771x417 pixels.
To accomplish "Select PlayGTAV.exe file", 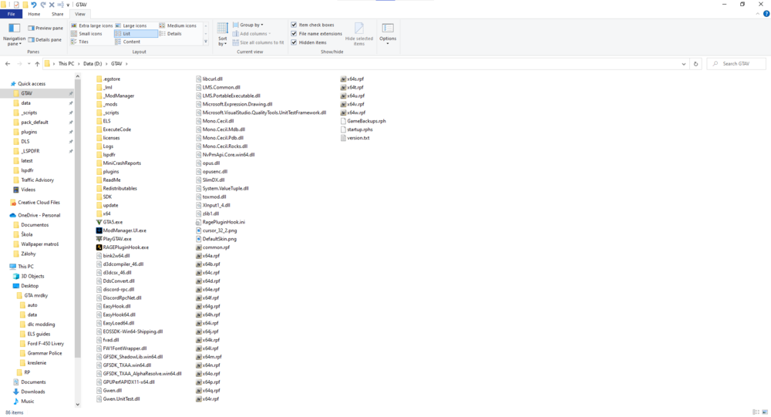I will [x=114, y=239].
